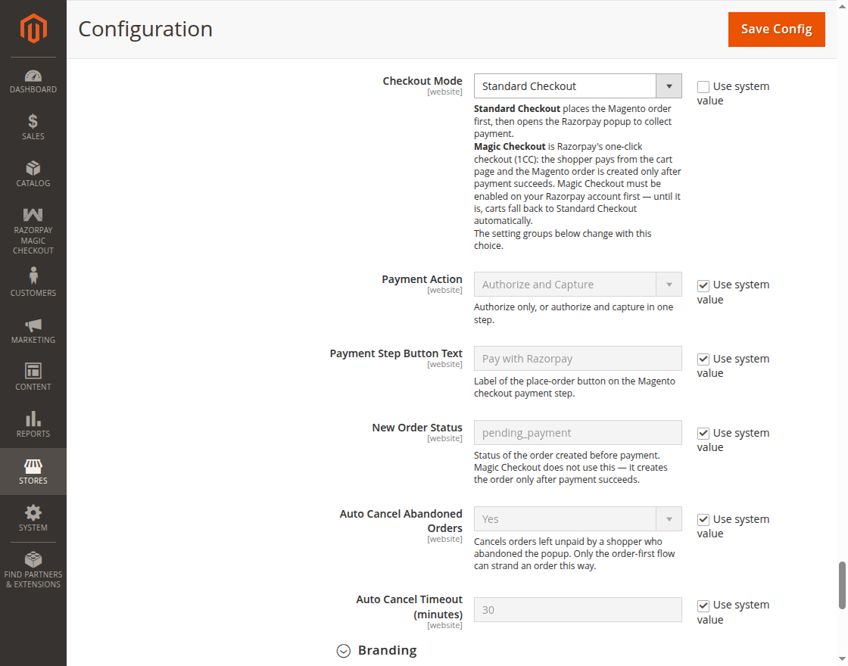Open the Stores storefront icon

click(x=33, y=465)
